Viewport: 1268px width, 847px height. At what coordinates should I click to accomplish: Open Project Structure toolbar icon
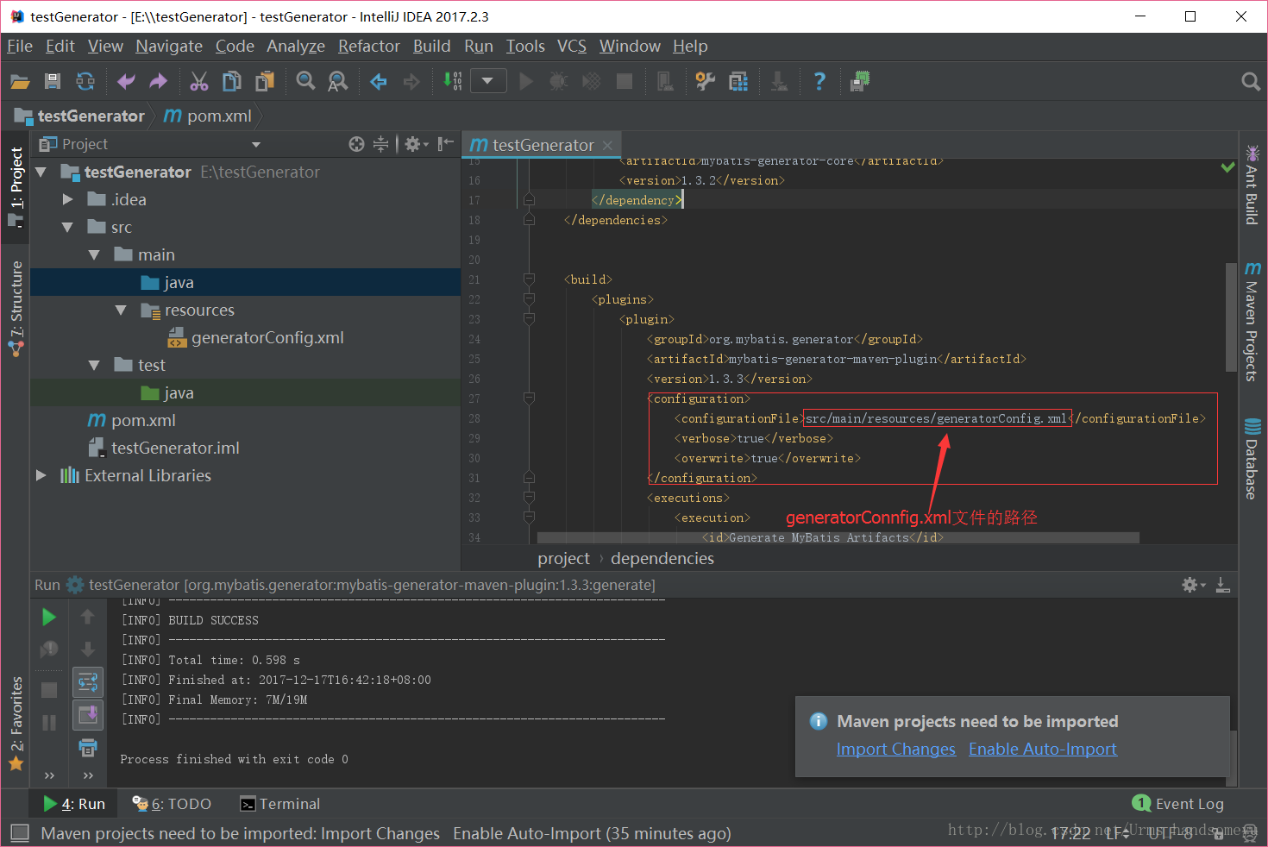coord(738,81)
